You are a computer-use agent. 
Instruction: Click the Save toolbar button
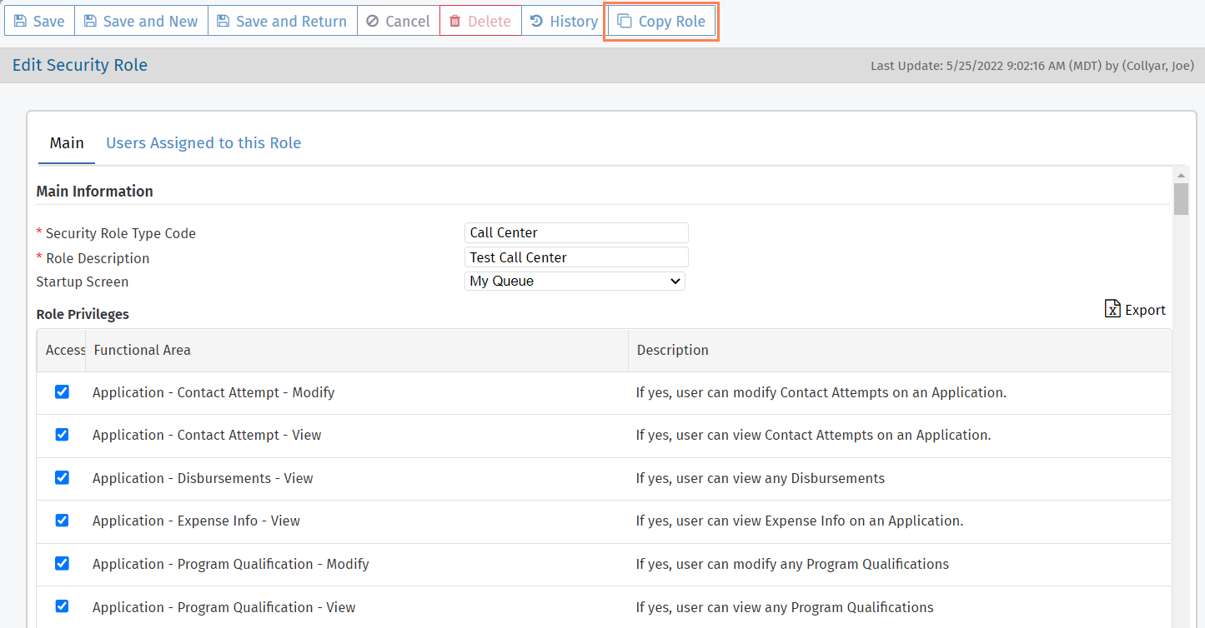[x=39, y=22]
